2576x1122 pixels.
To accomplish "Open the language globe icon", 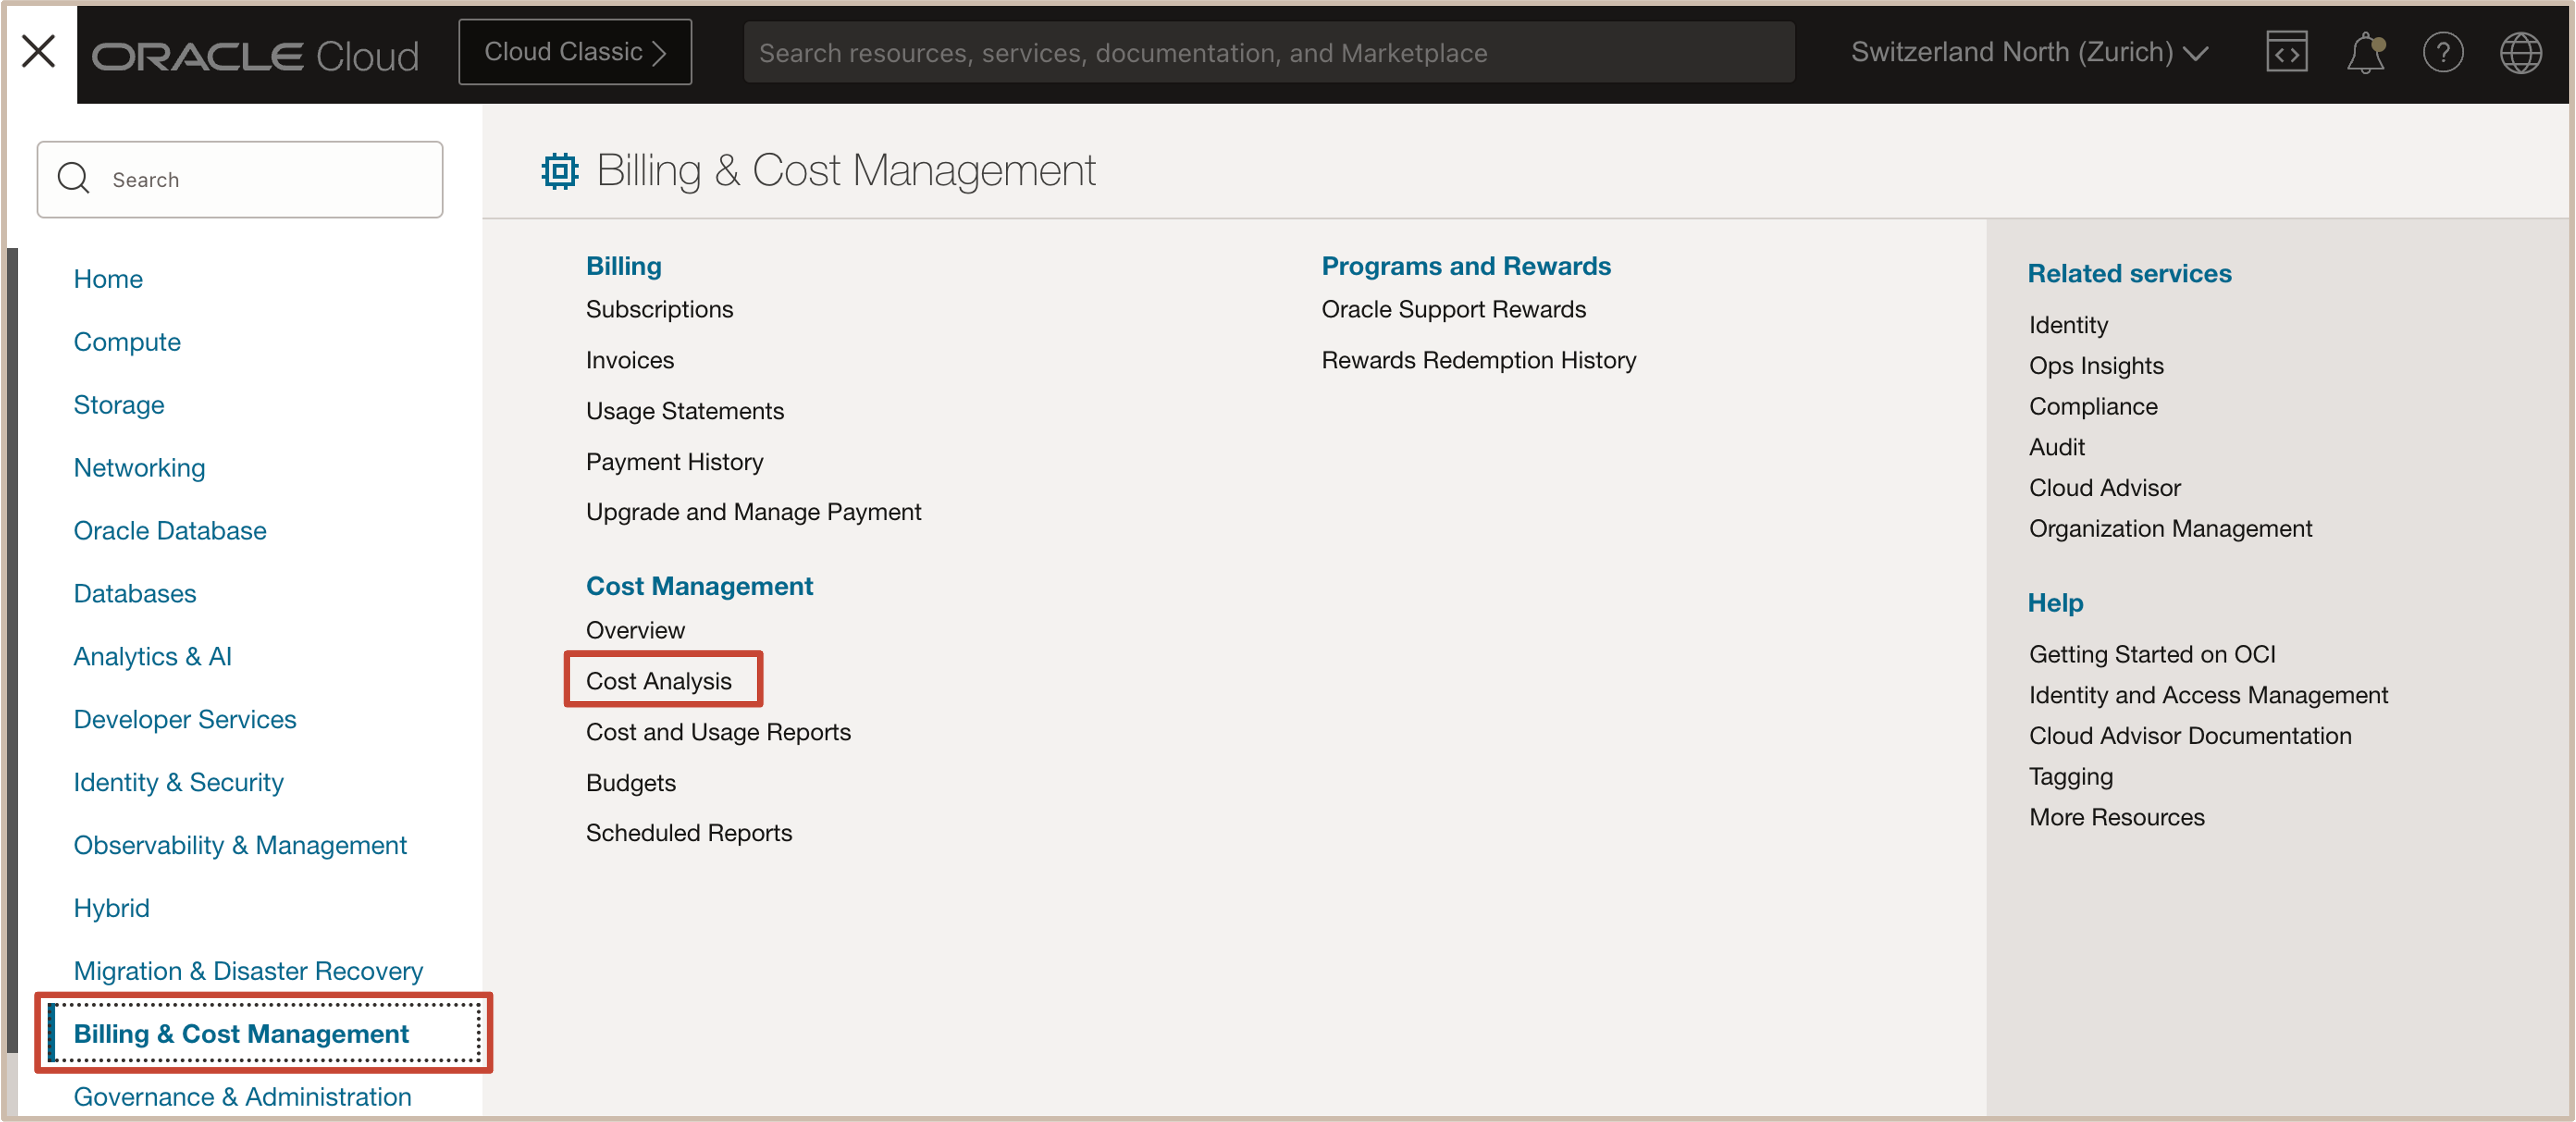I will click(2520, 52).
